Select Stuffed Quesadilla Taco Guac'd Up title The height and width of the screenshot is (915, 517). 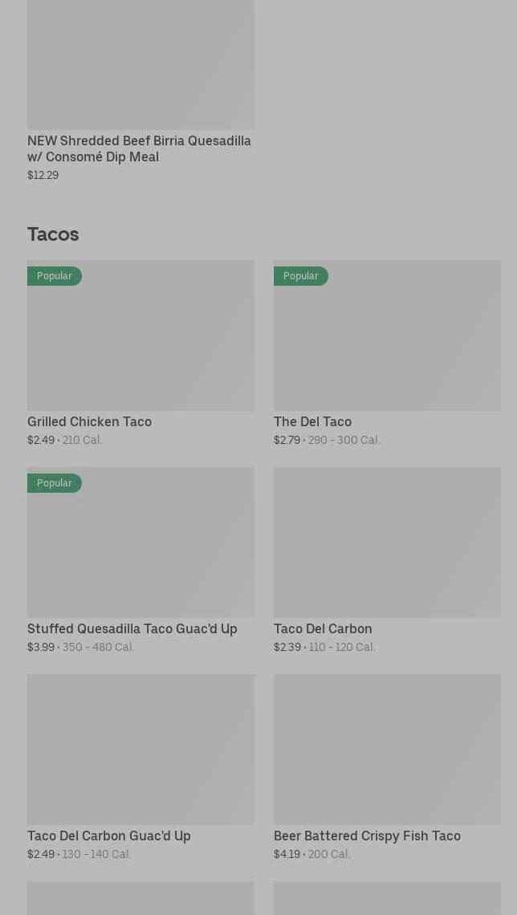132,628
